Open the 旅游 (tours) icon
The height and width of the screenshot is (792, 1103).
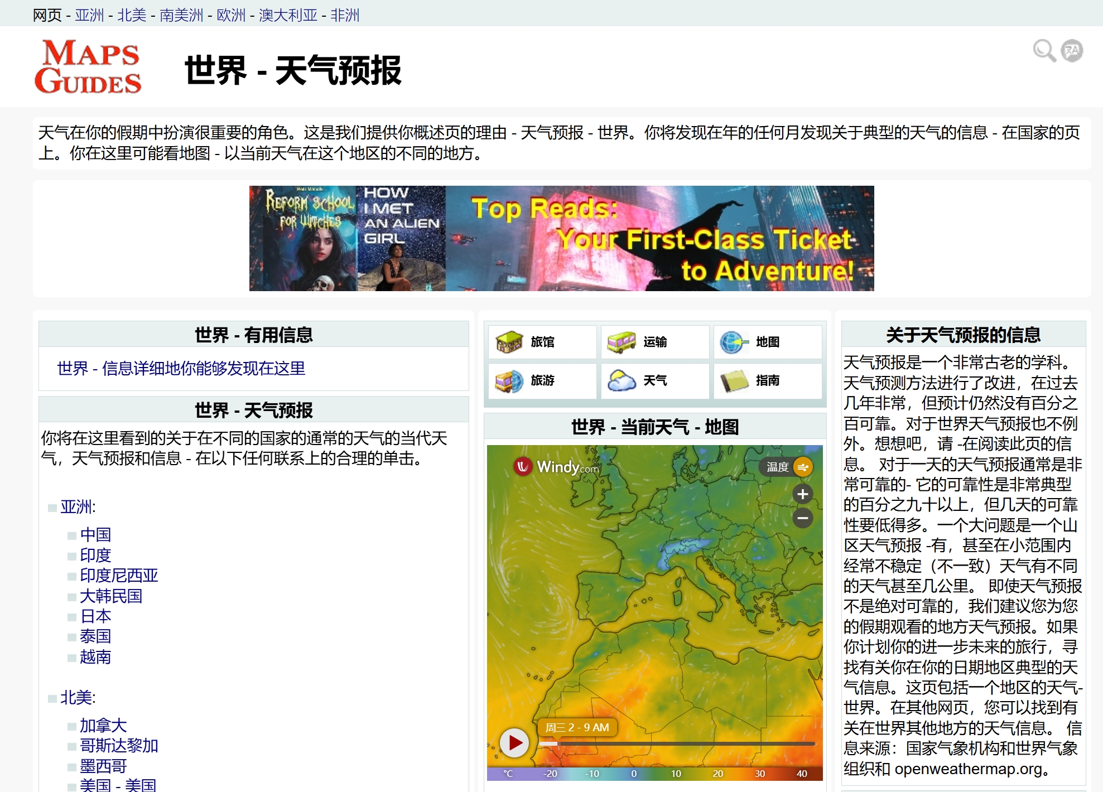pos(508,381)
